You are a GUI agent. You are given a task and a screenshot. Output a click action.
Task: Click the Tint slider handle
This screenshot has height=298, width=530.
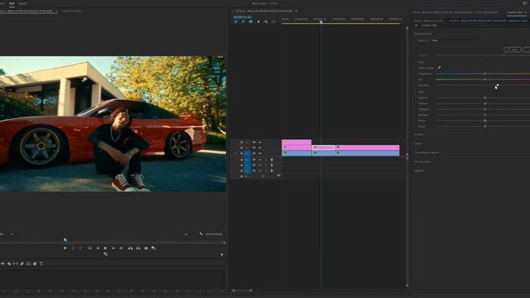coord(485,79)
